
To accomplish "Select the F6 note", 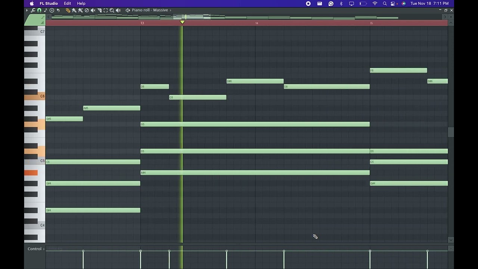I will 398,70.
